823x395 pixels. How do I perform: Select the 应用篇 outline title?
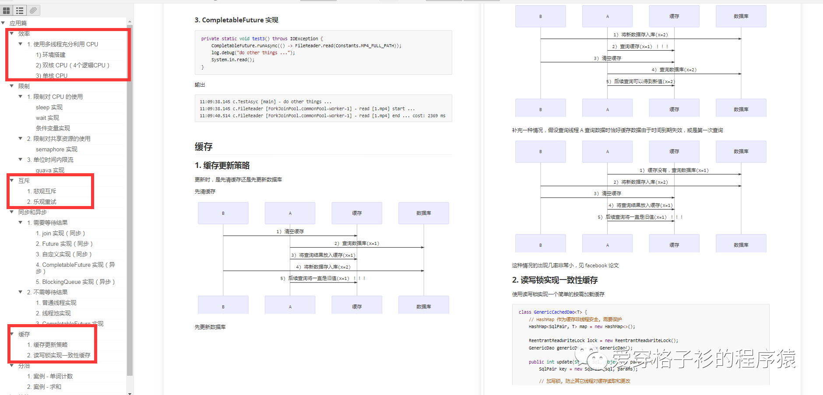click(x=18, y=23)
